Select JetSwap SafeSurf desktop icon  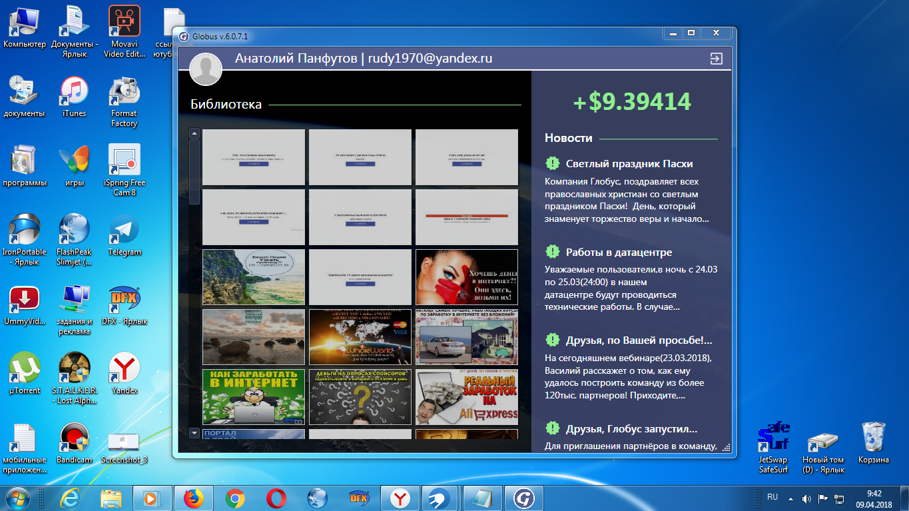tap(773, 447)
